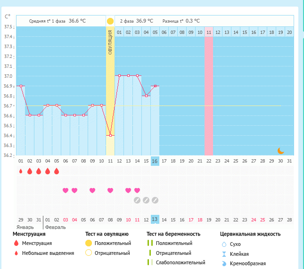
Task: Click the pink phase-two day 11 column
Action: (208, 94)
